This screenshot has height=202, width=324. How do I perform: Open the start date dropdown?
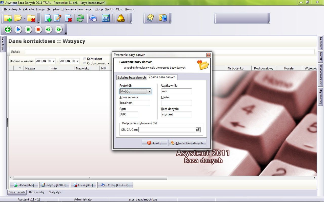(53, 61)
